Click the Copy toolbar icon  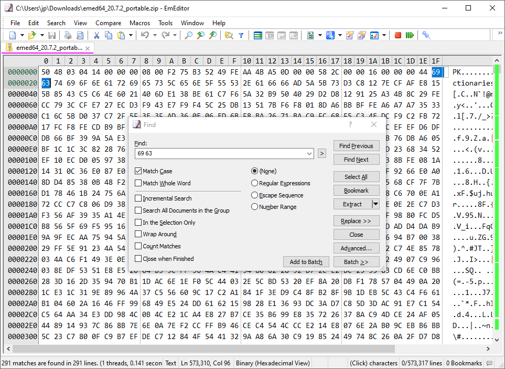[x=109, y=35]
